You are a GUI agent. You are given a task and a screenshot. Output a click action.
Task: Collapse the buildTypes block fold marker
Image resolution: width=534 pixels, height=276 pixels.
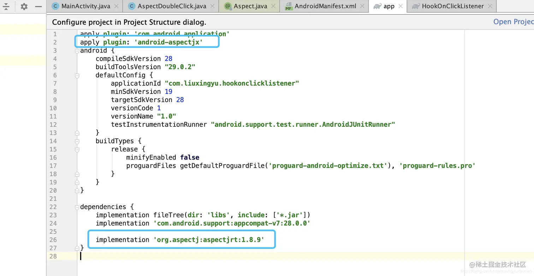(x=77, y=141)
